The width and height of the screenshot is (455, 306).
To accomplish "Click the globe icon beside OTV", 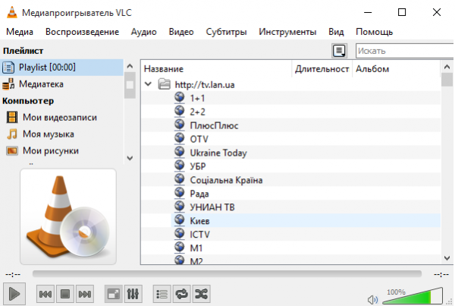I will (180, 139).
